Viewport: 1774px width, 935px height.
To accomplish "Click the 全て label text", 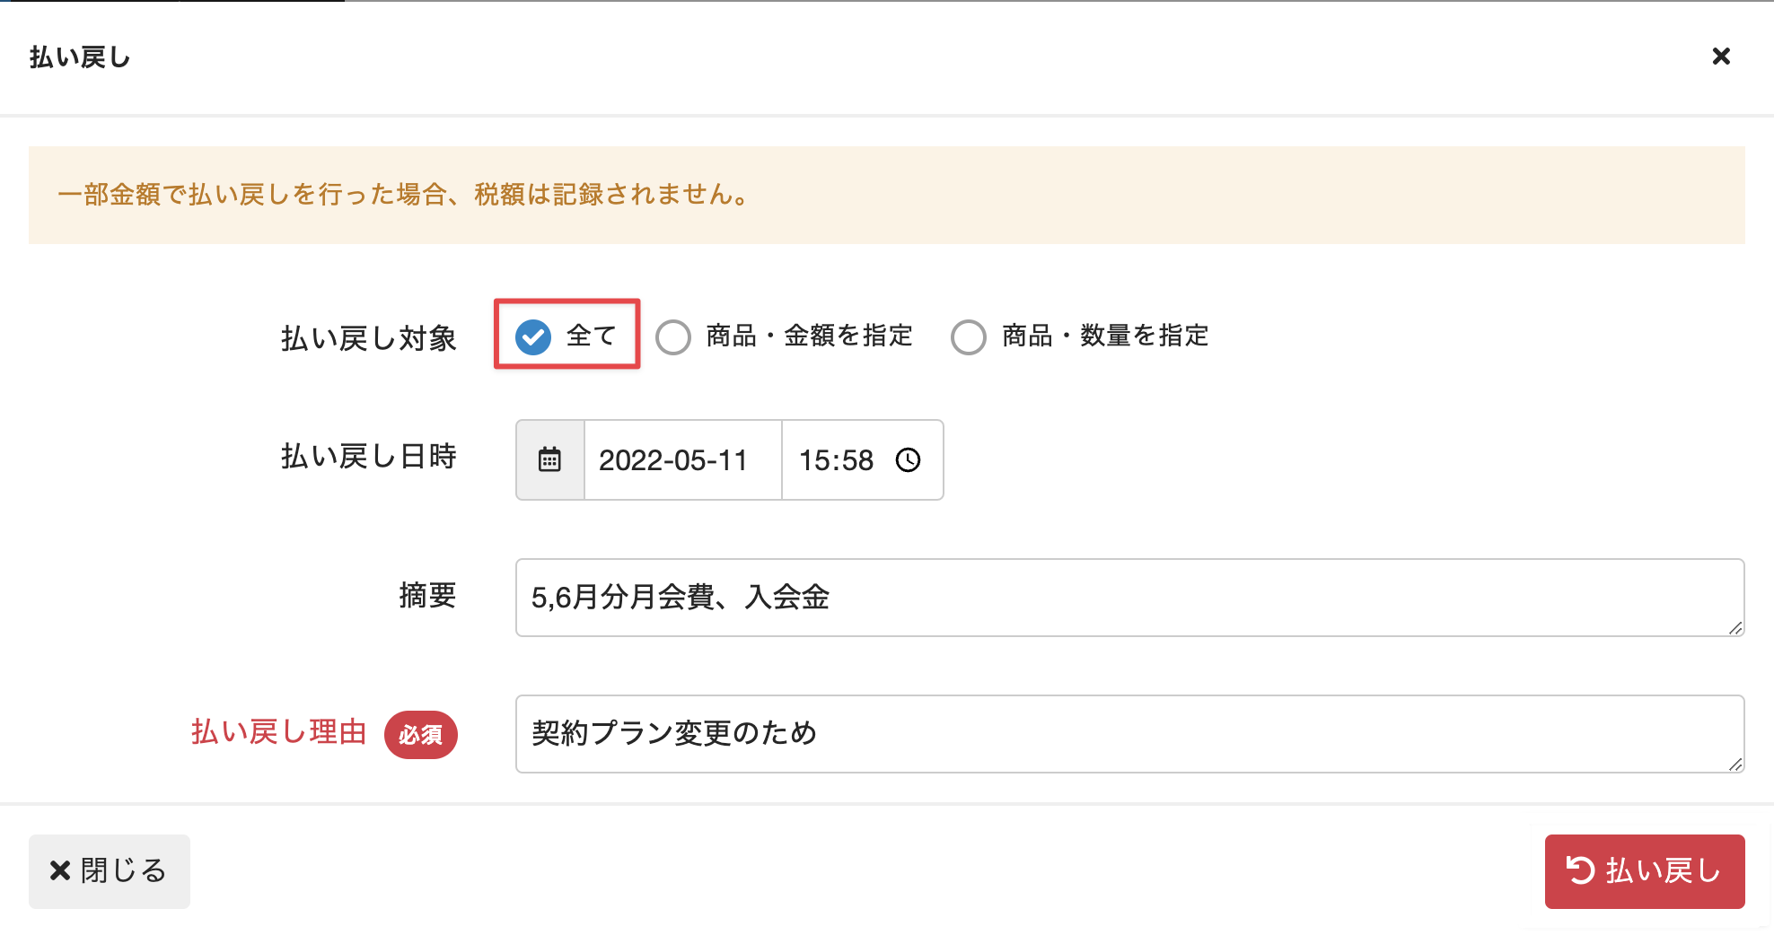I will pyautogui.click(x=591, y=336).
